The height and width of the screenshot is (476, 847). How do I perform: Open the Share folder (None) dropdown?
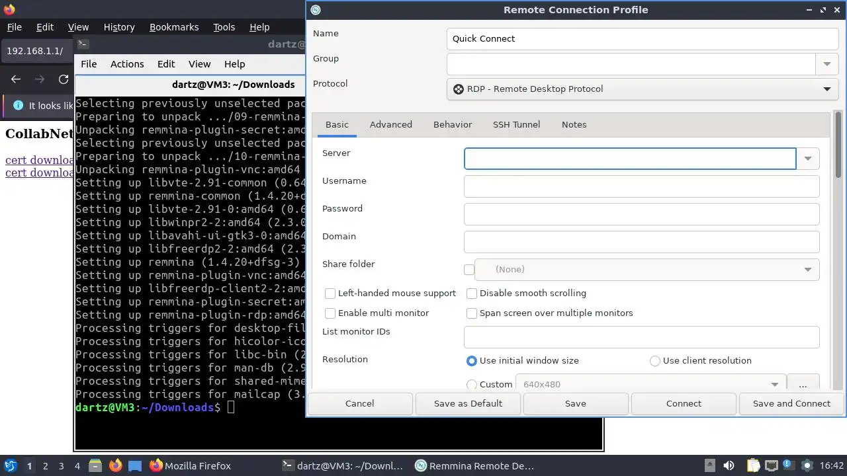[646, 269]
